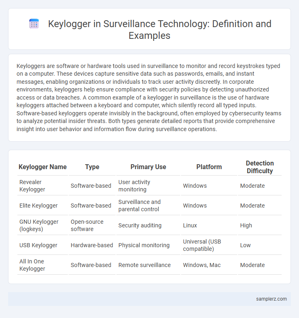This screenshot has width=299, height=318.
Task: Select the 'Security auditing' cell
Action: pos(148,225)
